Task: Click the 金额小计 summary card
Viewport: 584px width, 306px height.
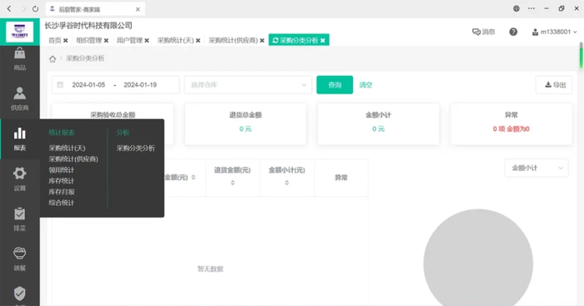Action: coord(378,124)
